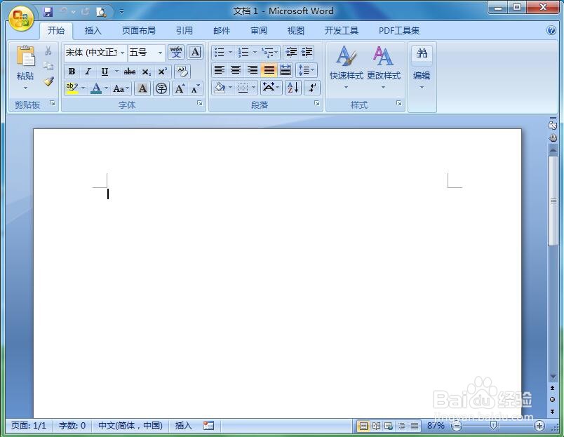
Task: Click macro recording icon in status bar
Action: (x=208, y=426)
